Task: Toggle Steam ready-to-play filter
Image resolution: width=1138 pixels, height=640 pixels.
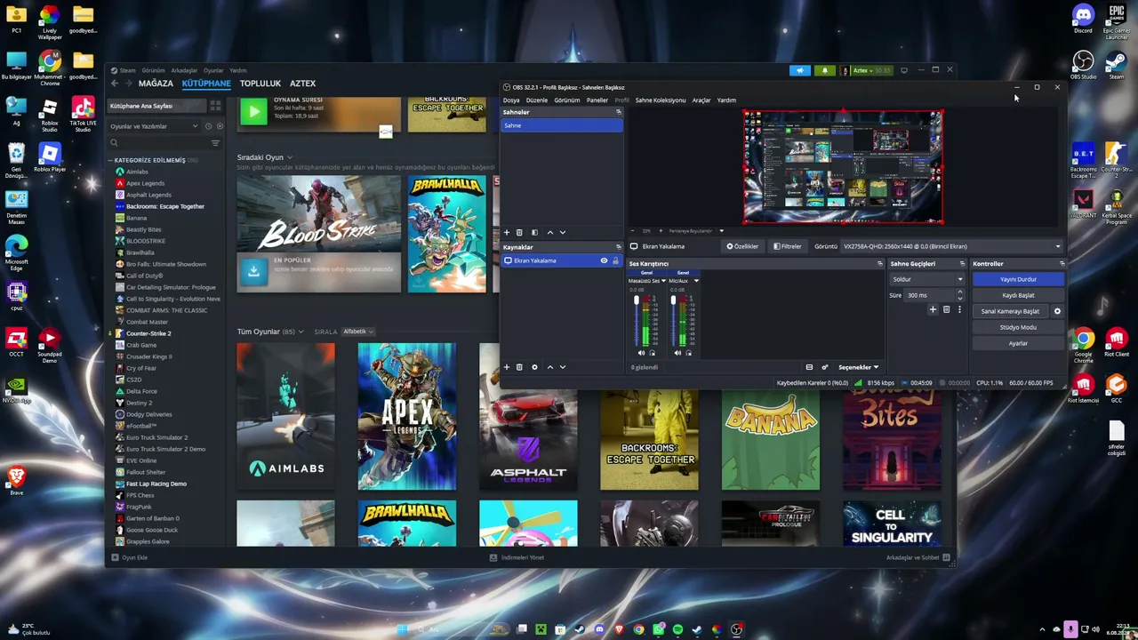Action: [219, 126]
